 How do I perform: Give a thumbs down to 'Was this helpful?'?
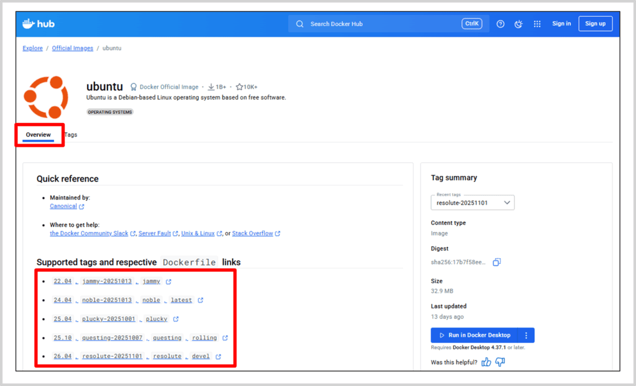(499, 361)
